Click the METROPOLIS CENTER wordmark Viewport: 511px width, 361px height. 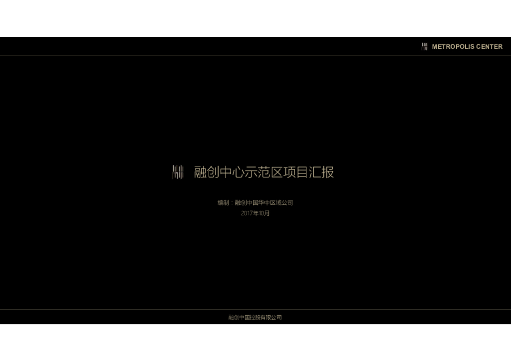tap(468, 46)
